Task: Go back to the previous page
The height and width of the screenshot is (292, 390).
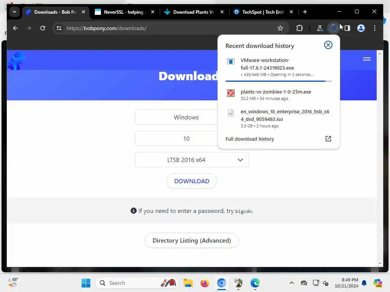Action: tap(15, 28)
